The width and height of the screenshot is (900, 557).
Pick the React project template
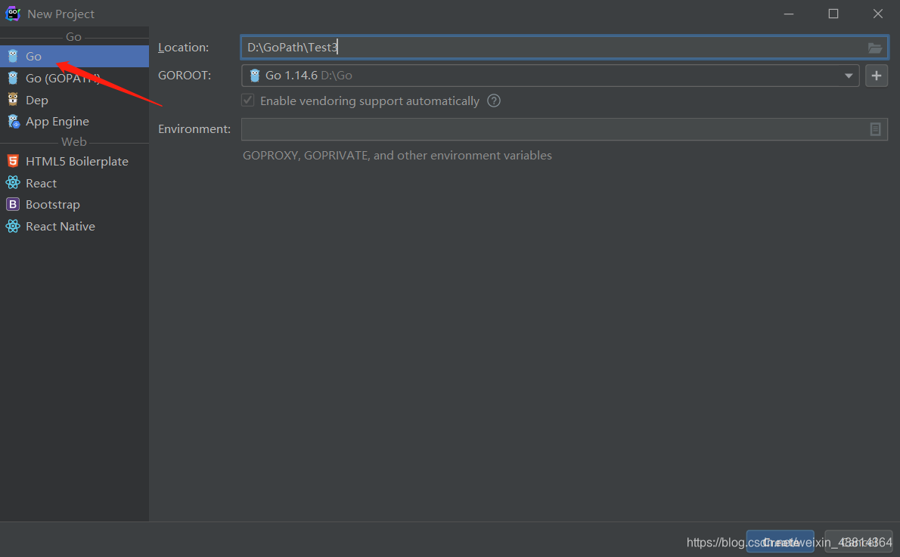coord(75,183)
